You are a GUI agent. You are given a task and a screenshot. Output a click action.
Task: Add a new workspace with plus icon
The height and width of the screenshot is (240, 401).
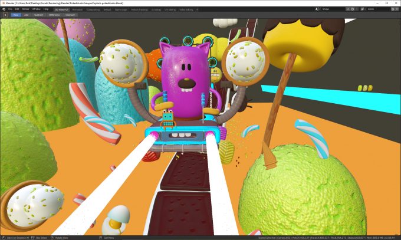(197, 9)
